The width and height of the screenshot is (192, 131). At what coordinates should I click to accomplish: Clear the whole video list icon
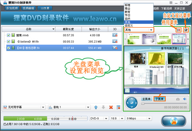118,107
